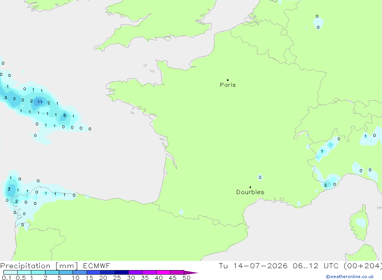Click the precipitation value 0 just north of Dourbies

260,177
